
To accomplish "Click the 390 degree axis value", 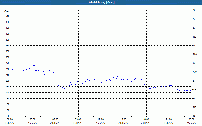I will [x=8, y=40].
